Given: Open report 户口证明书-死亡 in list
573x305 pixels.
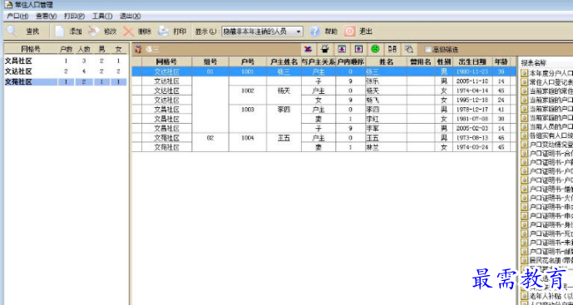Looking at the screenshot, I should pyautogui.click(x=551, y=234).
